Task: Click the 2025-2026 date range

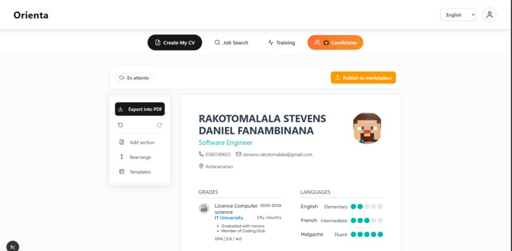Action: point(271,206)
